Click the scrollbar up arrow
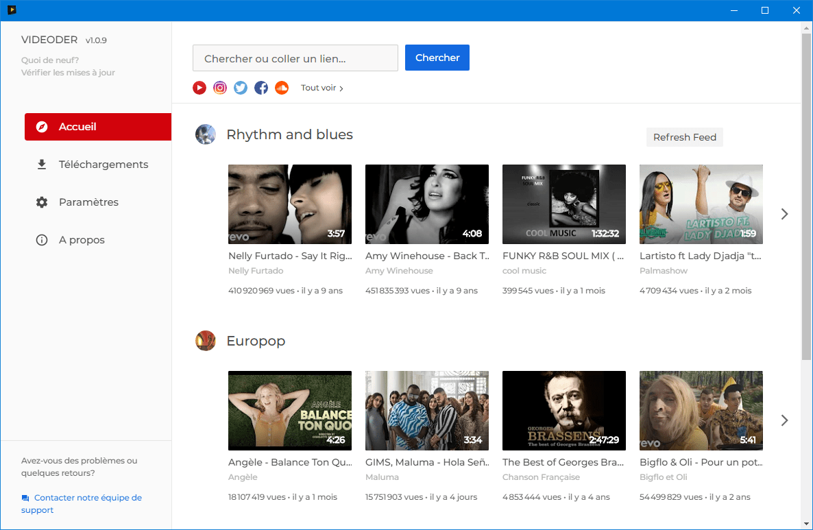The width and height of the screenshot is (813, 530). click(x=806, y=27)
